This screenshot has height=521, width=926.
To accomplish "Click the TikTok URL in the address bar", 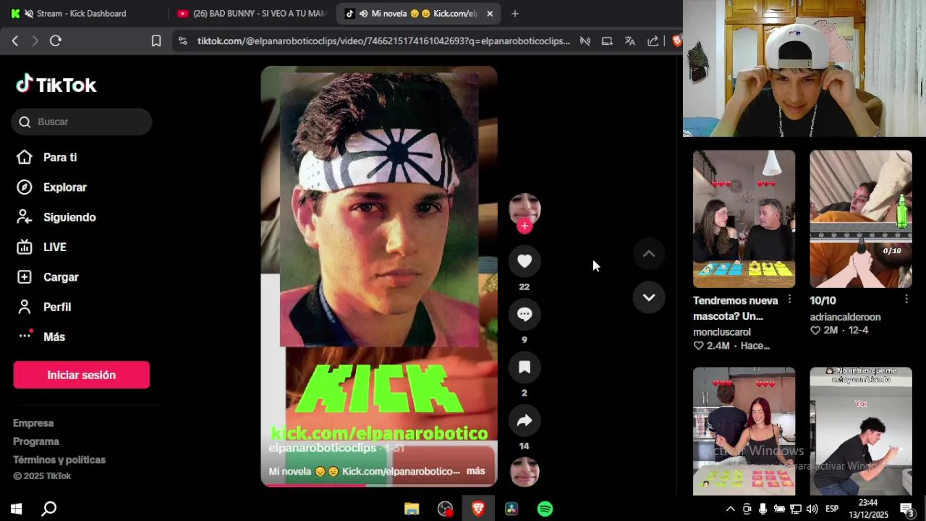I will tap(383, 41).
